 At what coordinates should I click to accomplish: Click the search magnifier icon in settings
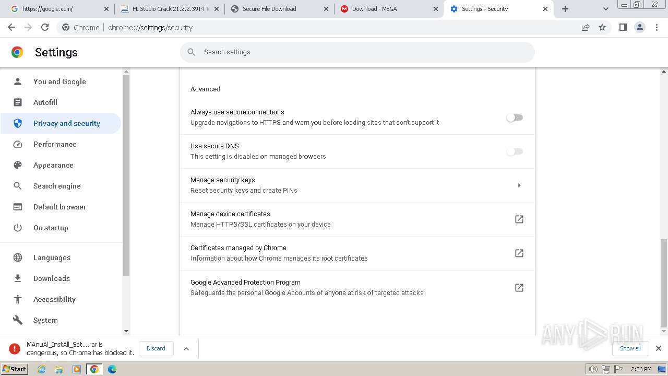tap(192, 52)
